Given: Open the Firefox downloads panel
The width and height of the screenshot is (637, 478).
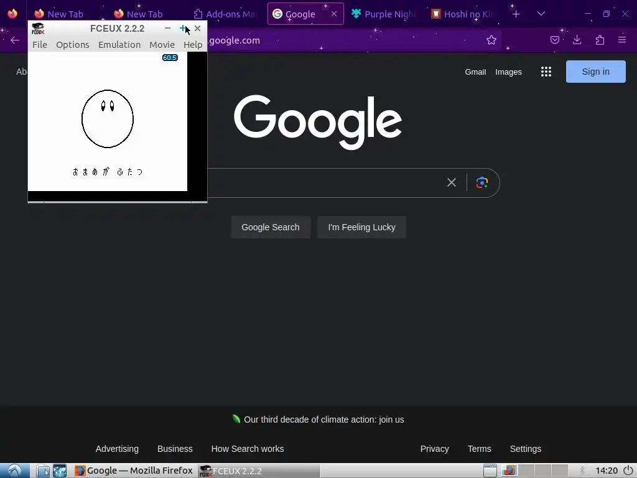Looking at the screenshot, I should (577, 40).
